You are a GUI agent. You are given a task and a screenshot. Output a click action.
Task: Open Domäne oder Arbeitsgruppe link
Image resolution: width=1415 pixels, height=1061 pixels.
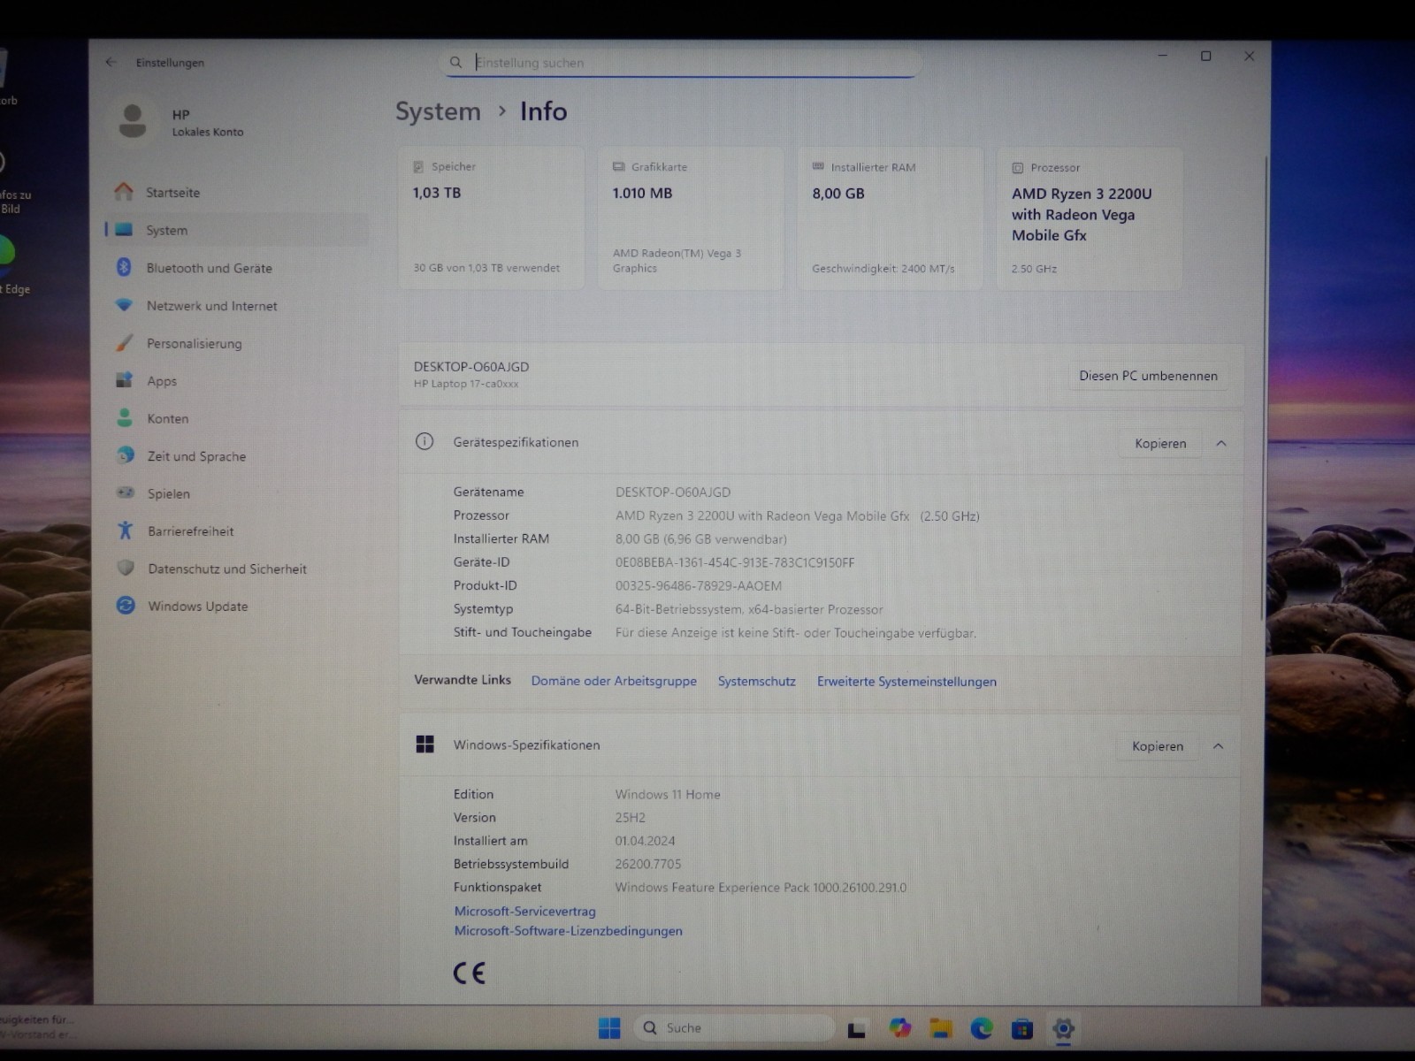614,681
